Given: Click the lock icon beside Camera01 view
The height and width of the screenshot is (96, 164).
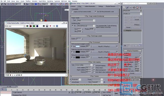Looking at the screenshot, I should pyautogui.click(x=104, y=82).
